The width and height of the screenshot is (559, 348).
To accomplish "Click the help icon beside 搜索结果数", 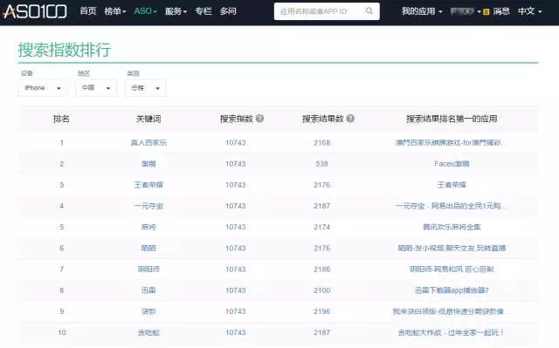I will pos(350,119).
